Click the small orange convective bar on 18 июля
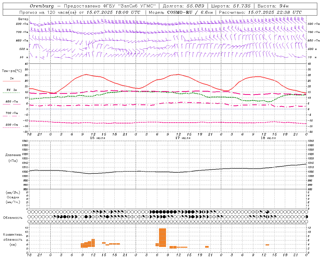 click(x=267, y=245)
